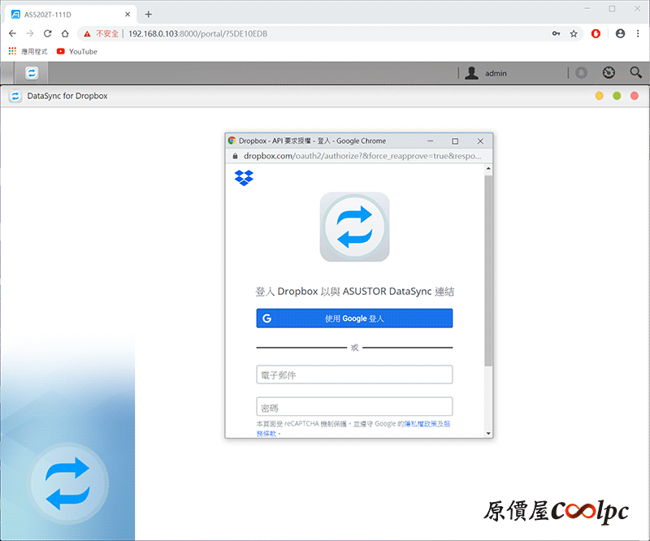Reload the current browser page
Viewport: 650px width, 541px height.
[48, 33]
